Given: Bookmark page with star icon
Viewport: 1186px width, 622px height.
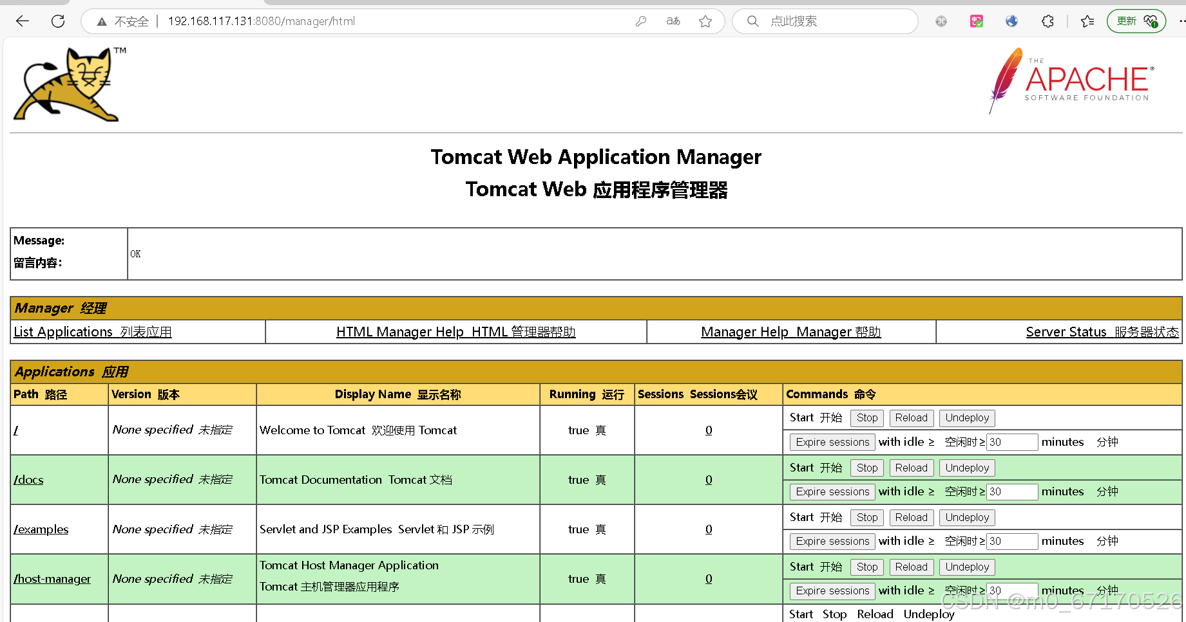Looking at the screenshot, I should 705,21.
